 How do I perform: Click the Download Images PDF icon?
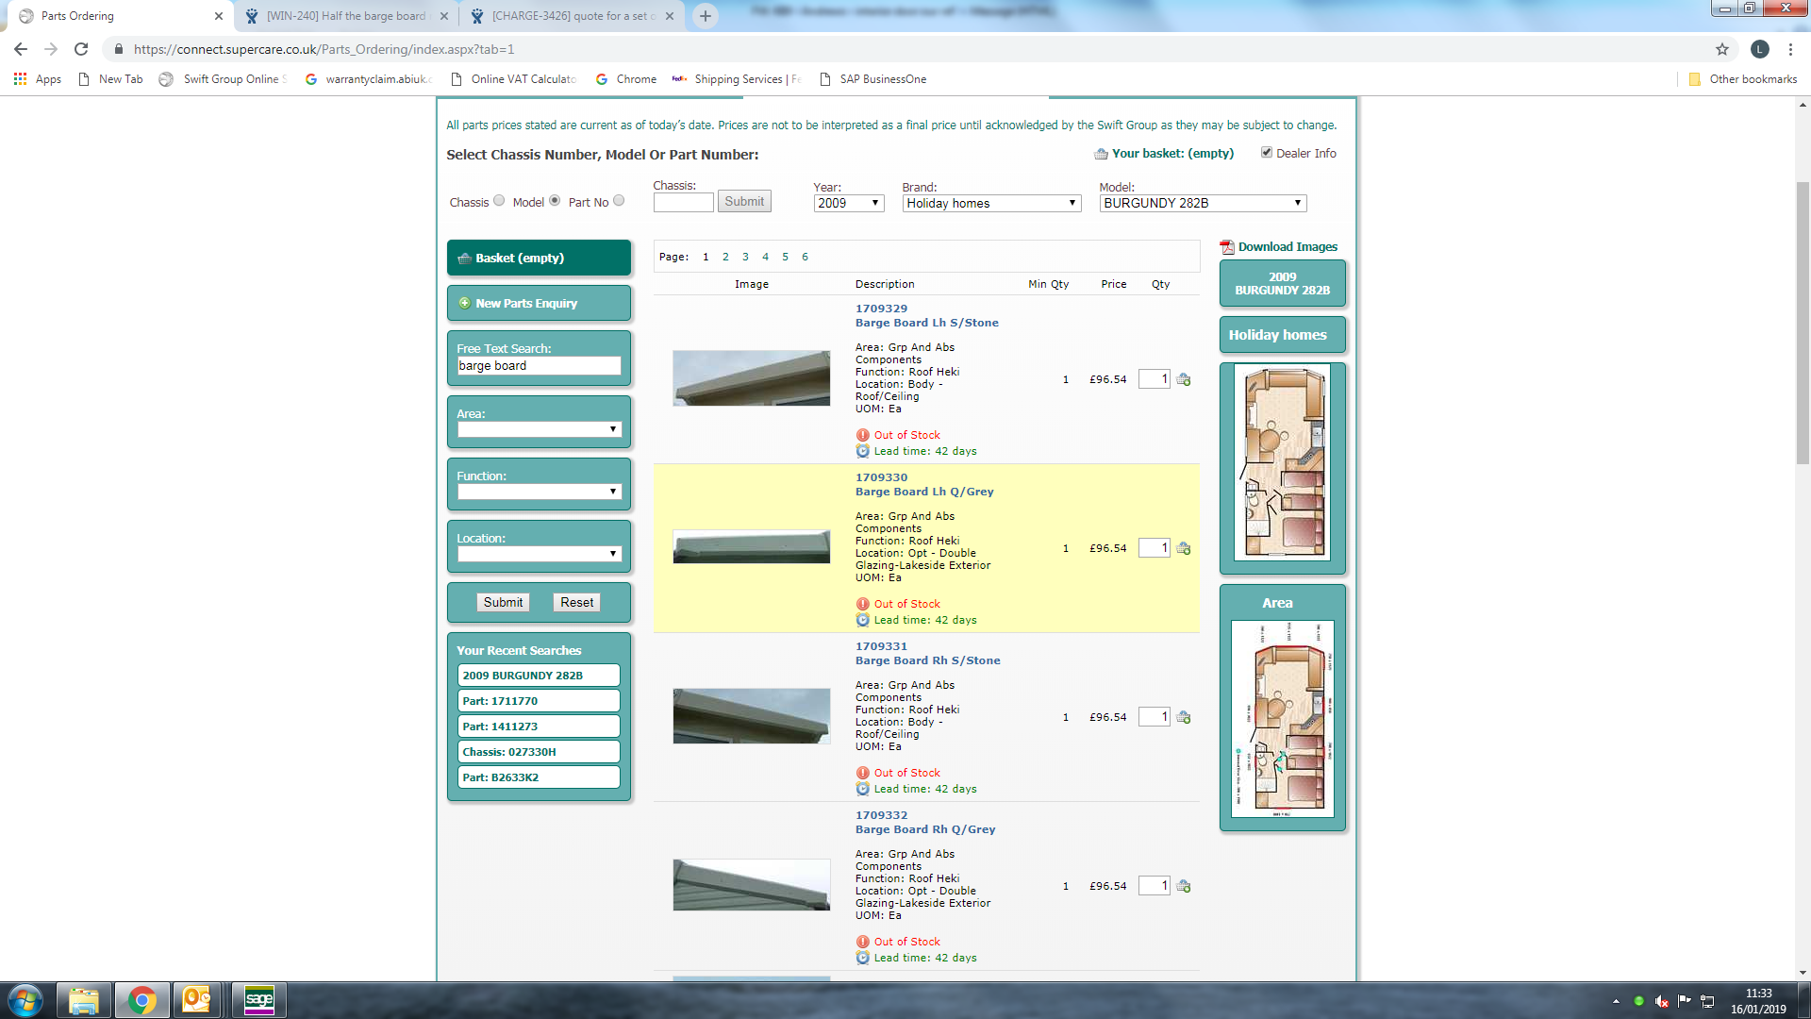point(1226,247)
